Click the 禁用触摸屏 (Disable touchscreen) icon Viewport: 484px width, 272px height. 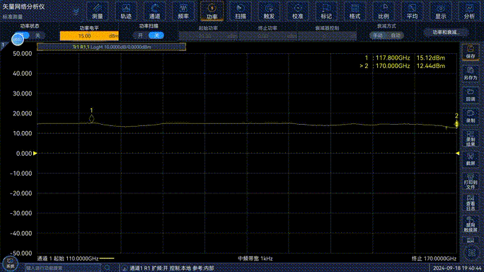471,224
